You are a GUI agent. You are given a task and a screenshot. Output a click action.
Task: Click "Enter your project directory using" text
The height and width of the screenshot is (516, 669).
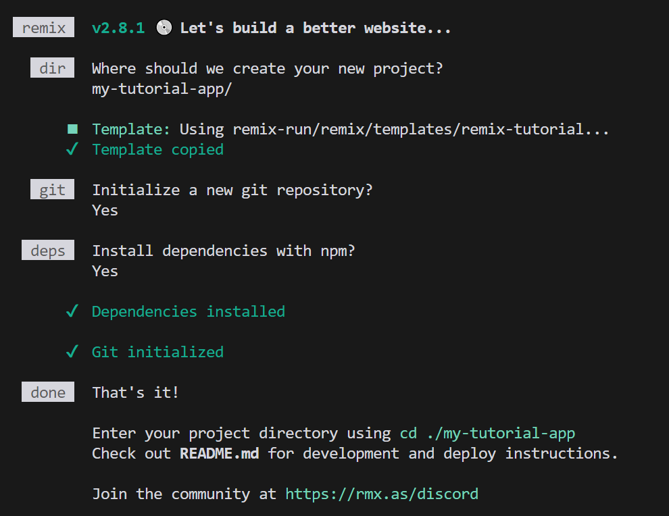click(x=241, y=434)
